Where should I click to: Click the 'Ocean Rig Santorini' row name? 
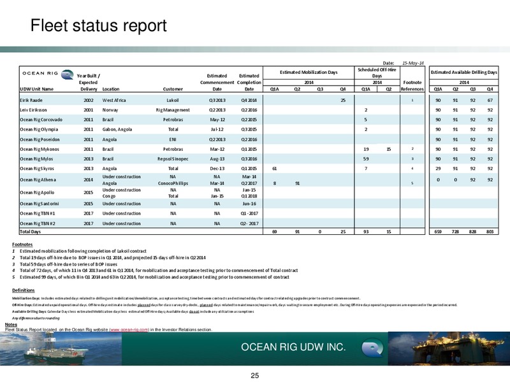[40, 204]
